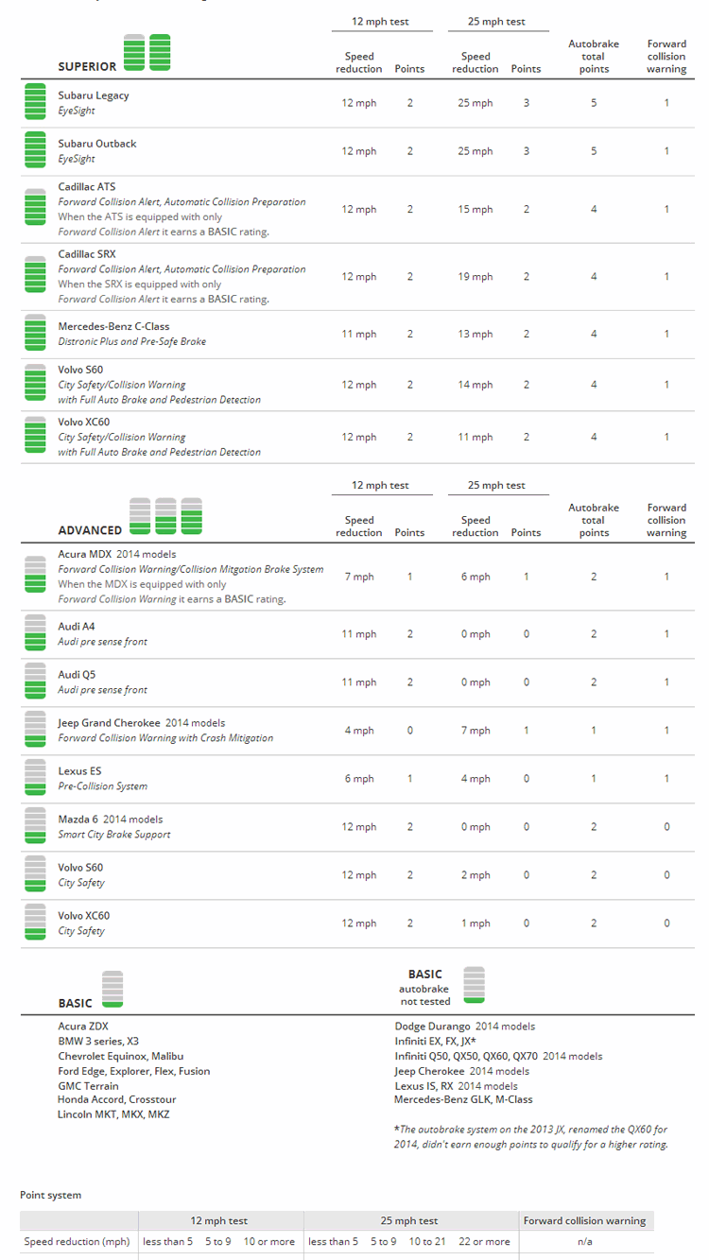Click the rating icon next to Lexus ES
The height and width of the screenshot is (1260, 709).
click(x=35, y=778)
